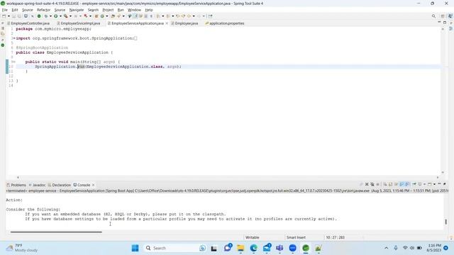Click 'Smart Insert' in the status bar
Image resolution: width=454 pixels, height=255 pixels.
pyautogui.click(x=296, y=237)
